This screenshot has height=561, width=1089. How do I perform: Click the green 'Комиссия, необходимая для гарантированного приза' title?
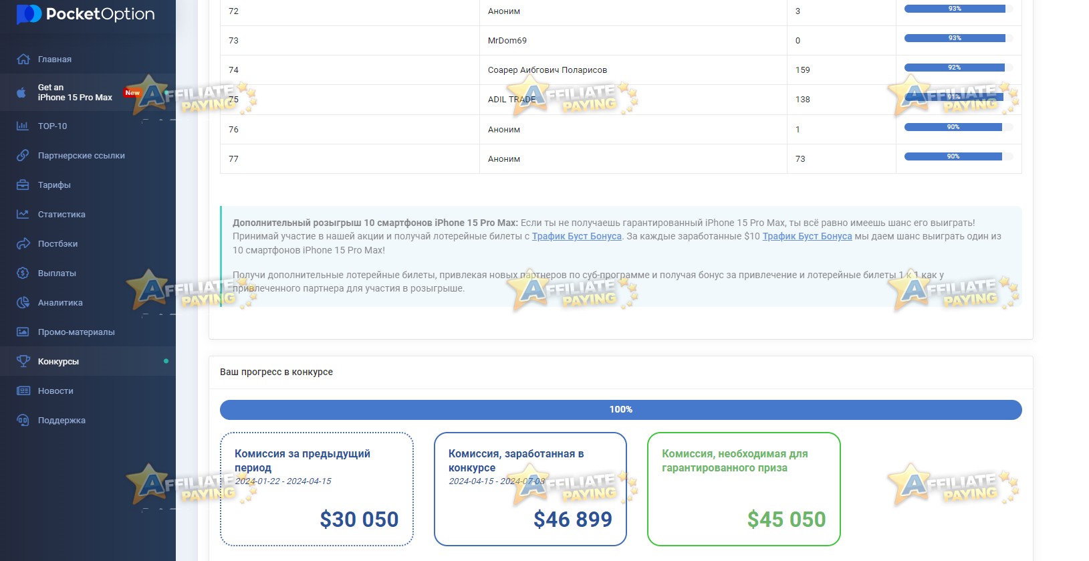pos(735,461)
